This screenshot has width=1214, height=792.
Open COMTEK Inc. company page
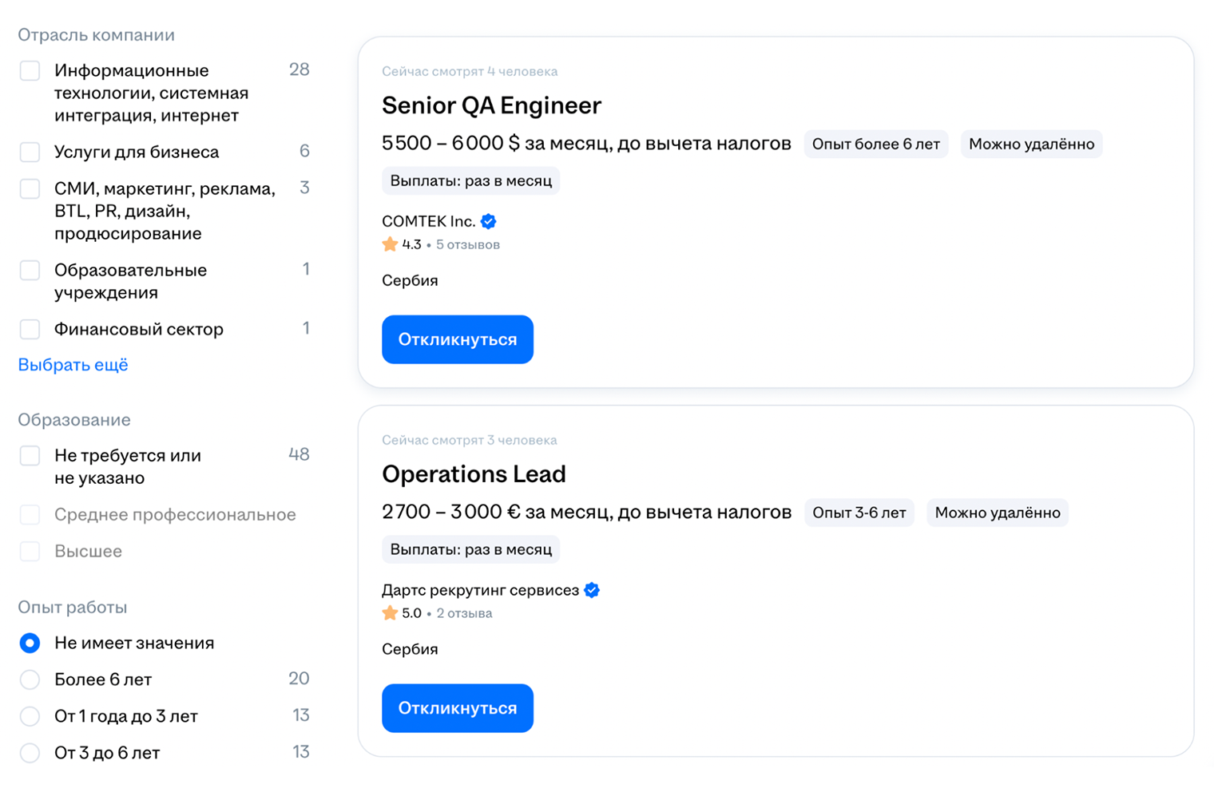point(428,222)
